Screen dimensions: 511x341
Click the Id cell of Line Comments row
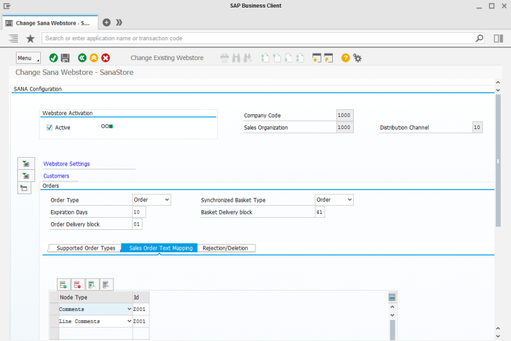pos(141,321)
